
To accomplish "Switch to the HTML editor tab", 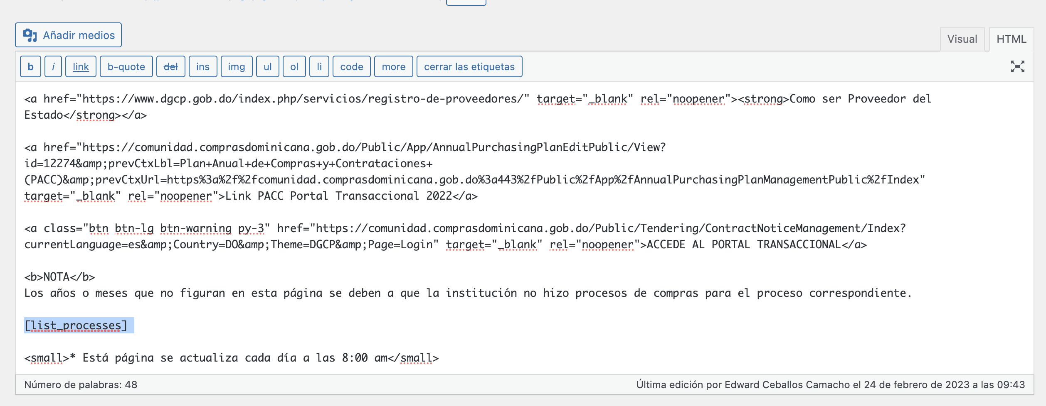I will pyautogui.click(x=1012, y=39).
